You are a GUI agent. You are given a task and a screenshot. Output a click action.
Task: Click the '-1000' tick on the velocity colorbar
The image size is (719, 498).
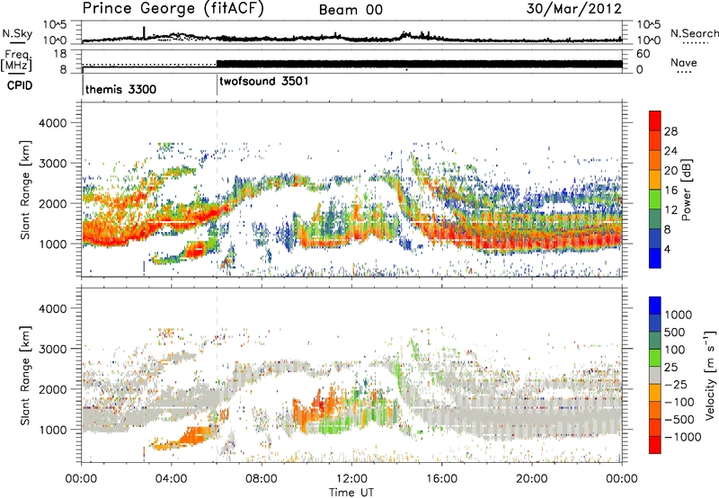click(682, 437)
